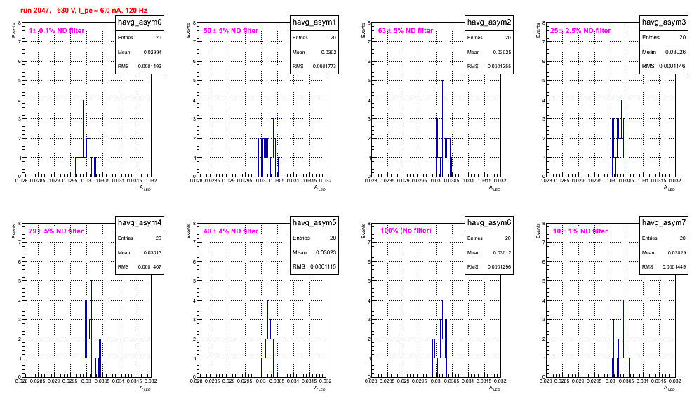
Task: Click the A LED axis title under havg_asym3
Action: [x=670, y=188]
